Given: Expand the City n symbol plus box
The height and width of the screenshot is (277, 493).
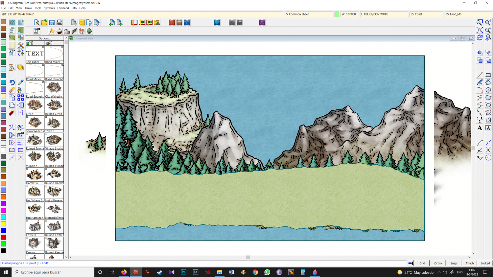Looking at the screenshot, I should click(27, 99).
